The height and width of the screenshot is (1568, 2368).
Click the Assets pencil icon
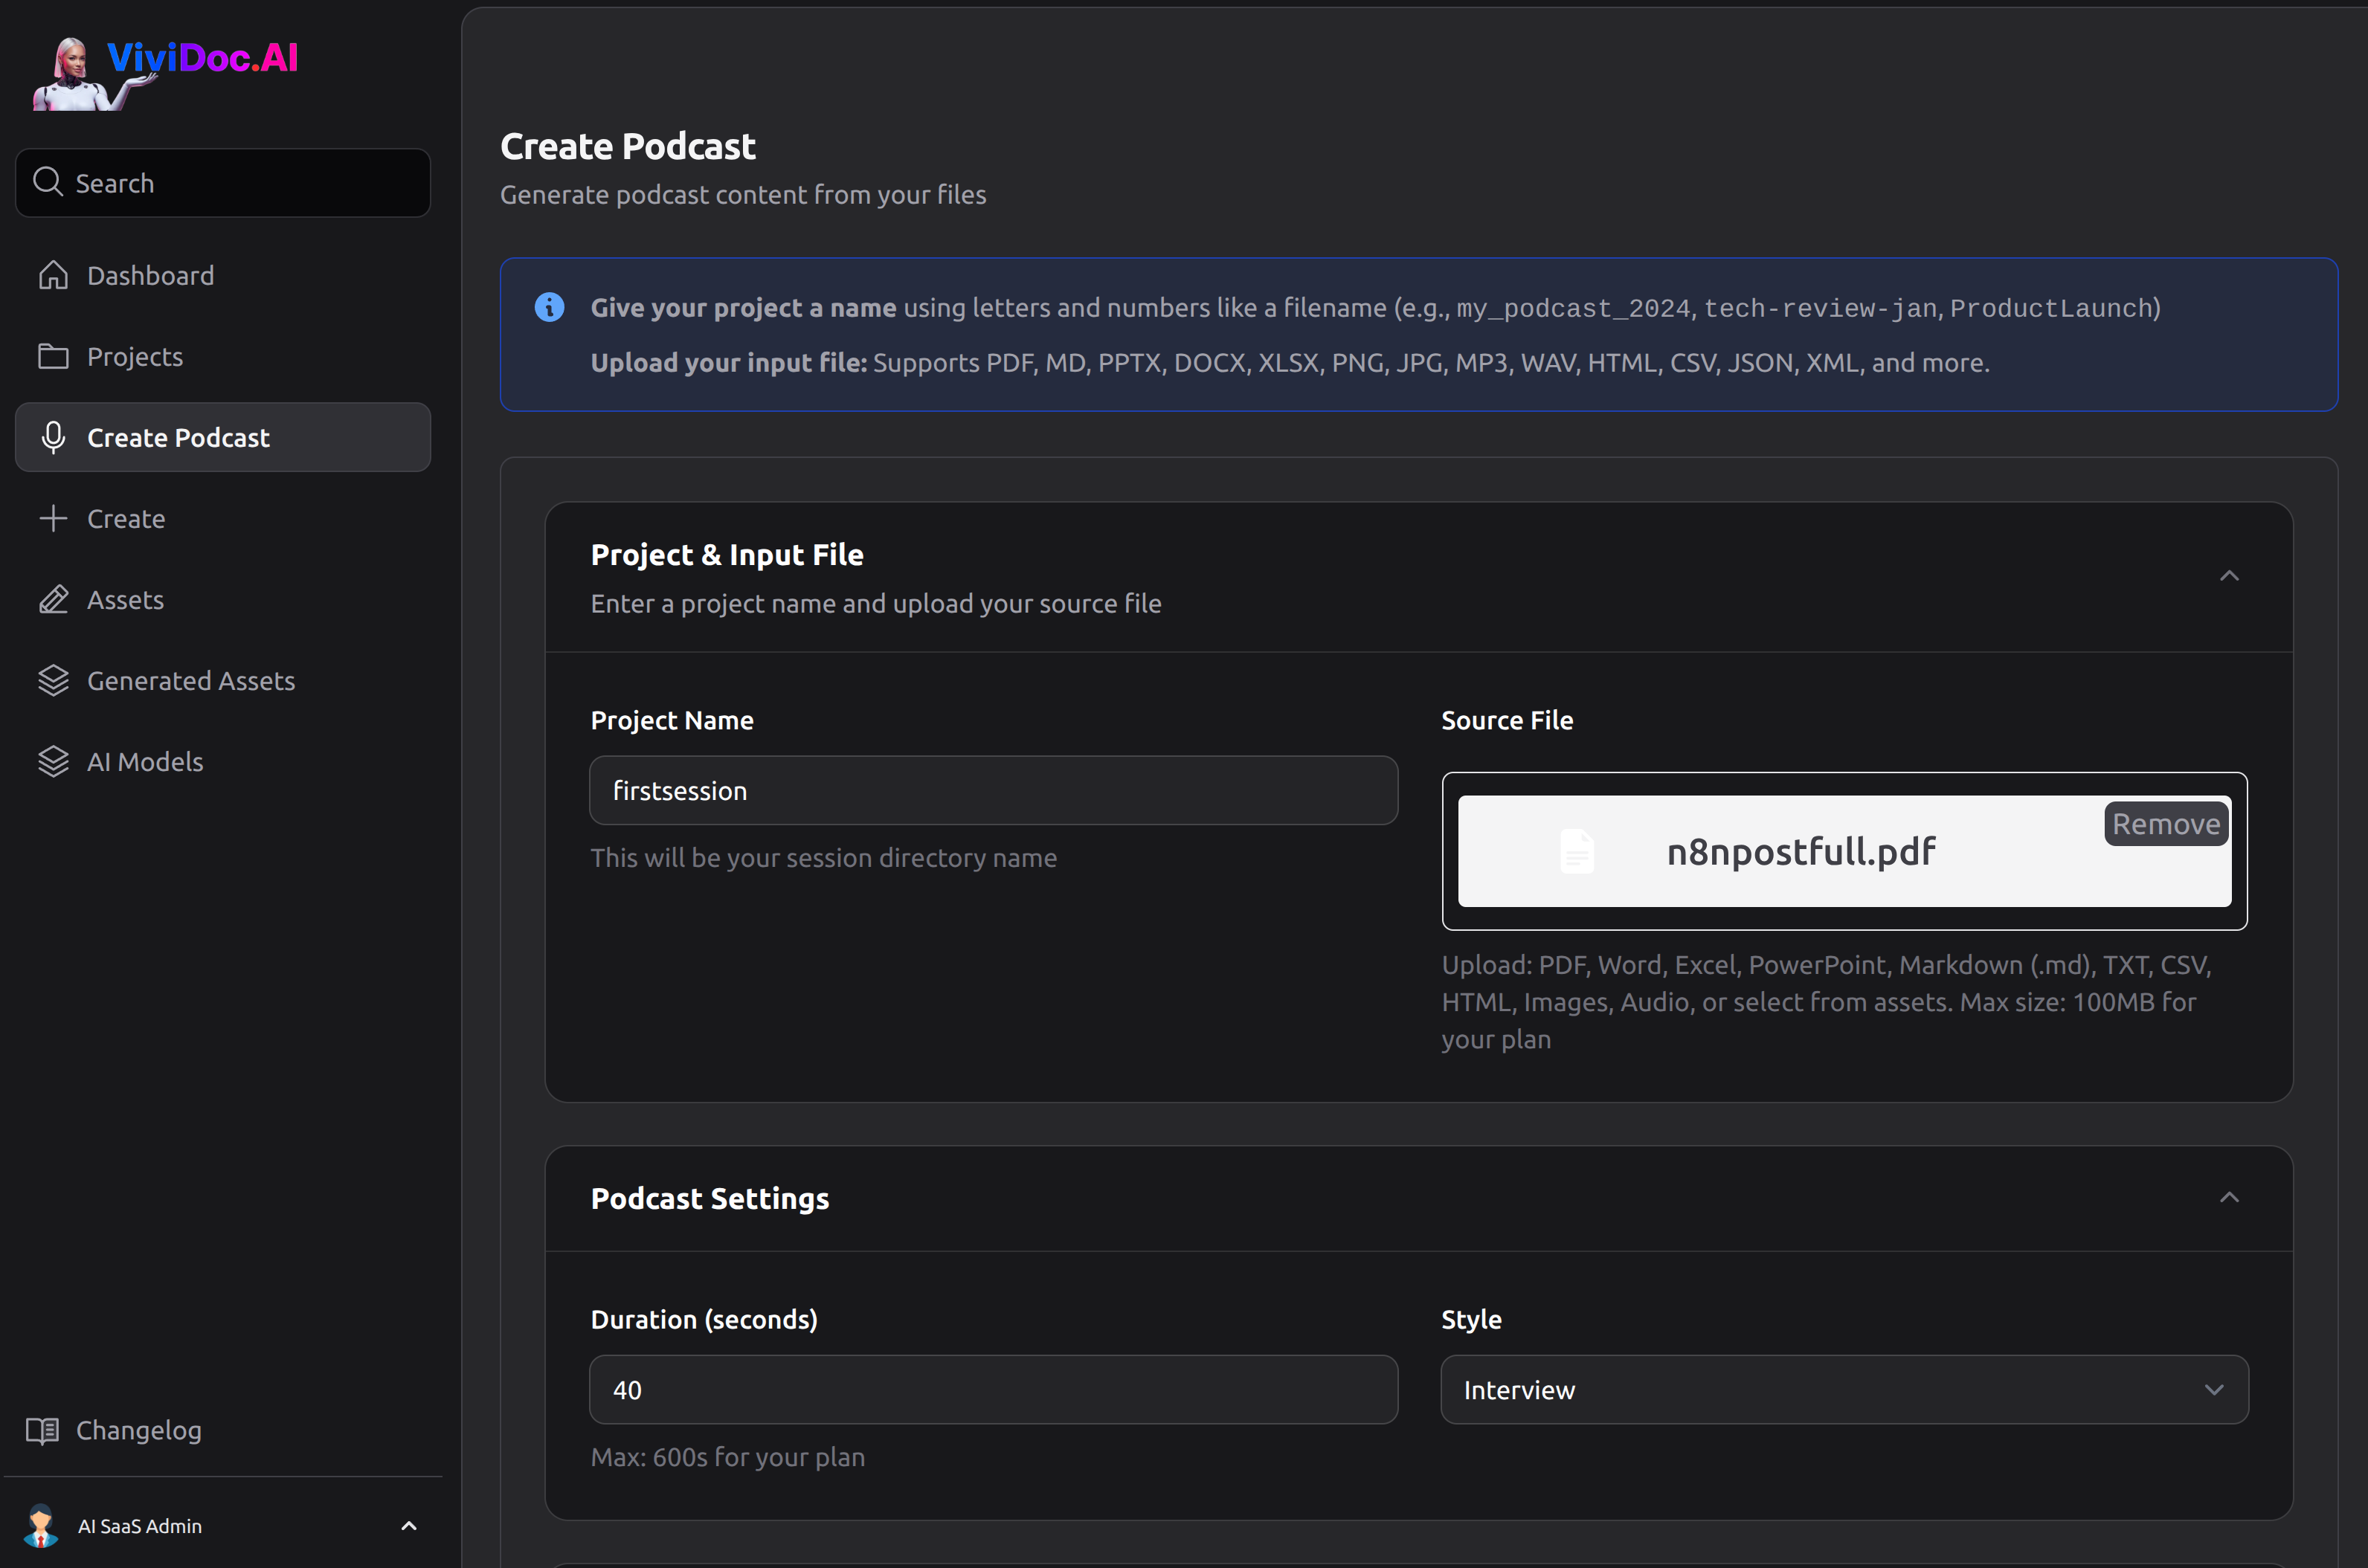click(x=53, y=599)
